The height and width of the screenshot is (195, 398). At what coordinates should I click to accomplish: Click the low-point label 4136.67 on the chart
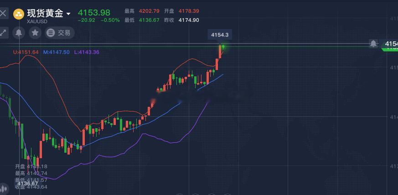point(28,183)
